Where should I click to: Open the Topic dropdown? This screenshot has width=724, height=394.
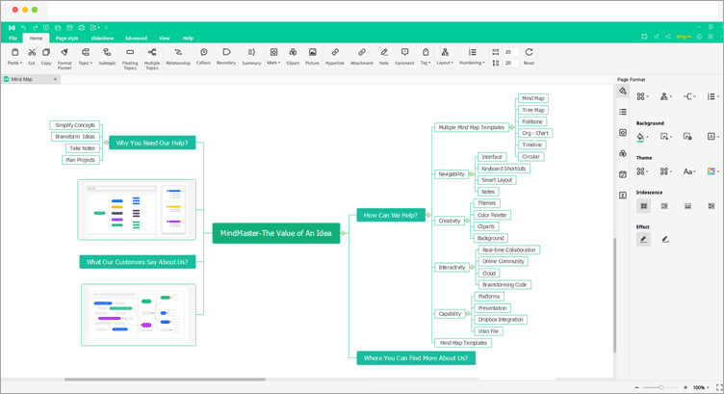click(x=86, y=56)
